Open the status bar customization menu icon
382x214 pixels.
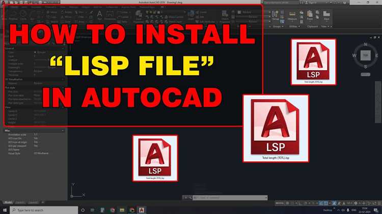[379, 203]
